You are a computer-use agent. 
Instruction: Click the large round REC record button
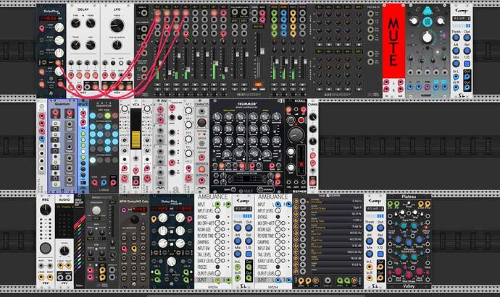(46, 248)
